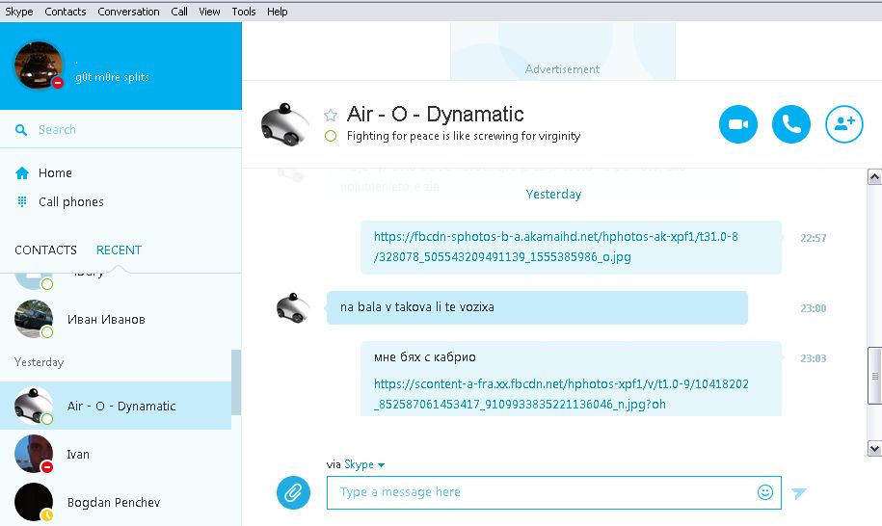Click the add people to conversation icon
The image size is (882, 526).
(844, 124)
